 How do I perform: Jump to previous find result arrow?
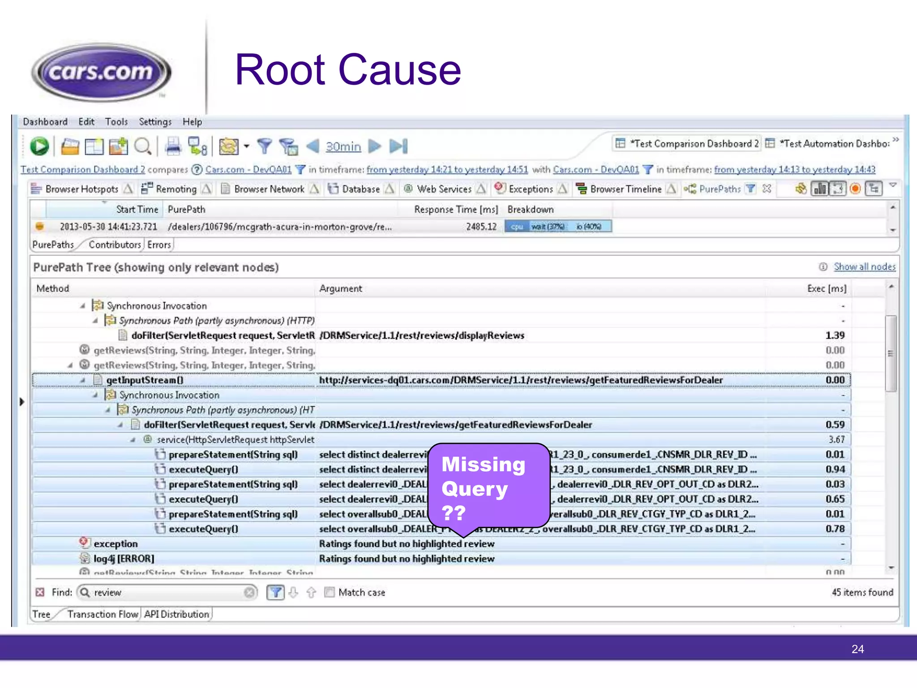311,593
